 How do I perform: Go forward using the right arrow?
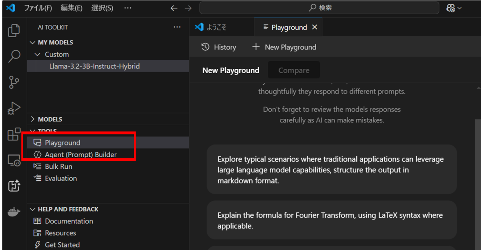188,8
